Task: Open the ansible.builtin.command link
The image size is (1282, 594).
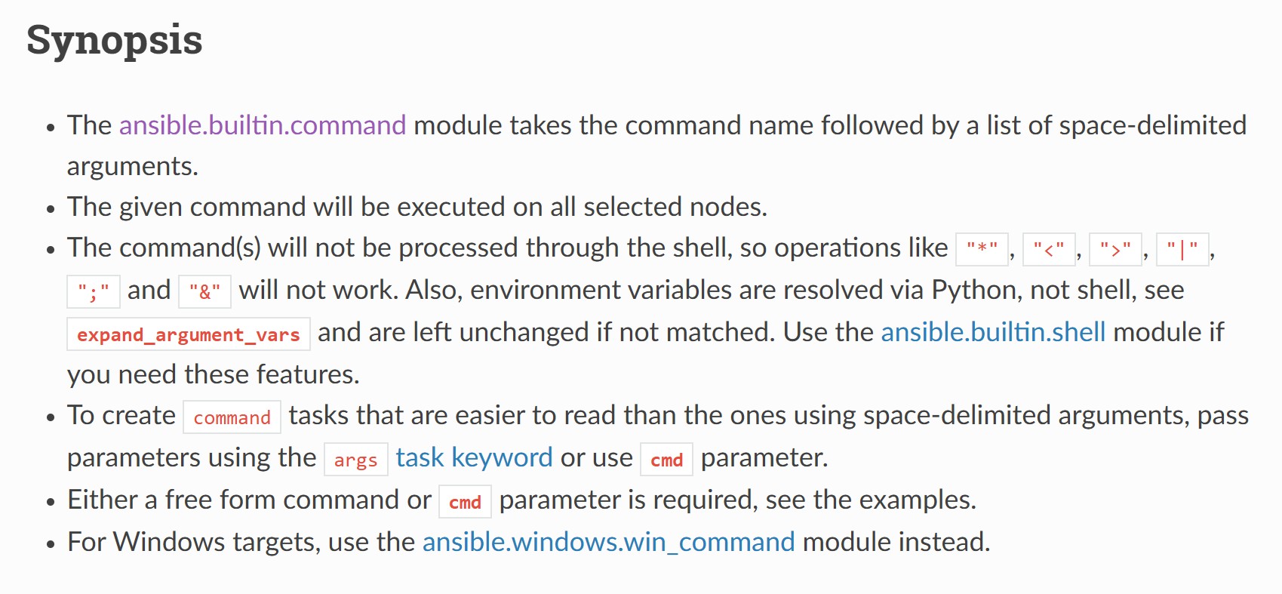Action: click(x=262, y=125)
